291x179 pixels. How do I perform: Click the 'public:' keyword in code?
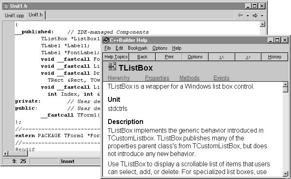point(26,108)
